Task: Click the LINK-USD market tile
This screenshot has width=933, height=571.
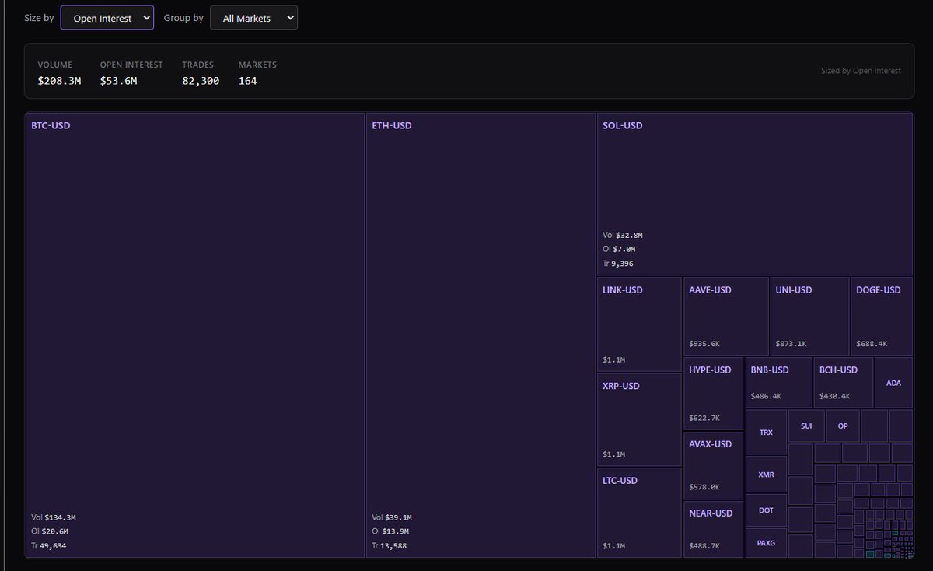Action: (639, 324)
